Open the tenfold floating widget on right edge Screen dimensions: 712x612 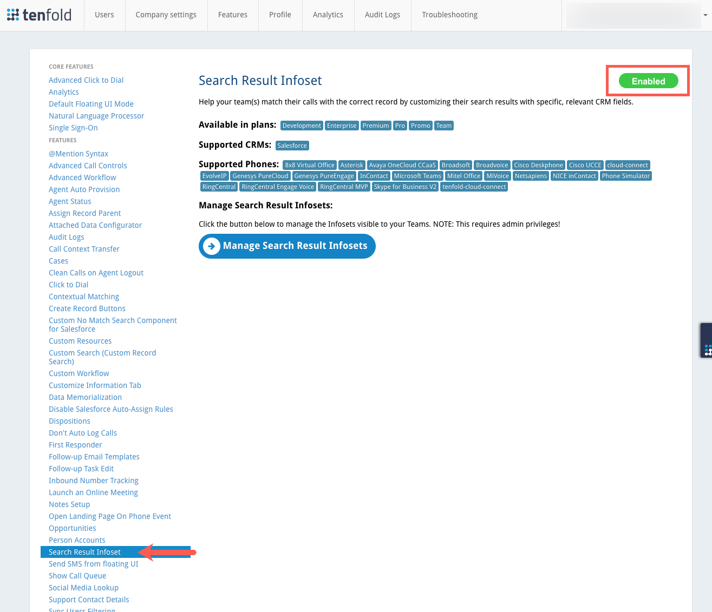click(707, 340)
